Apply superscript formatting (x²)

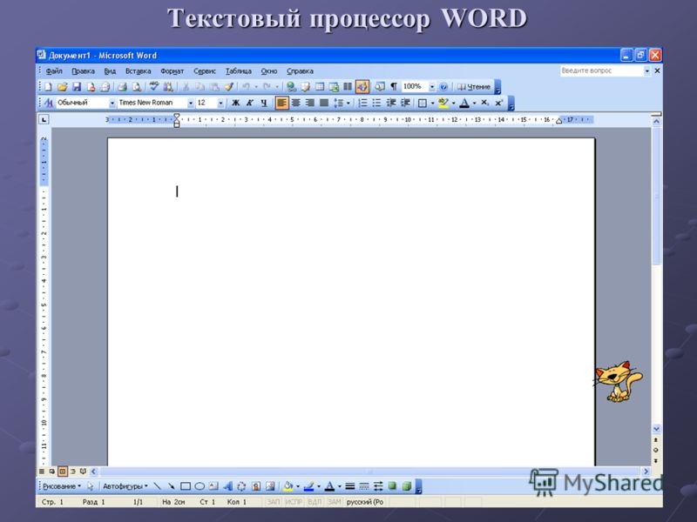pyautogui.click(x=499, y=103)
